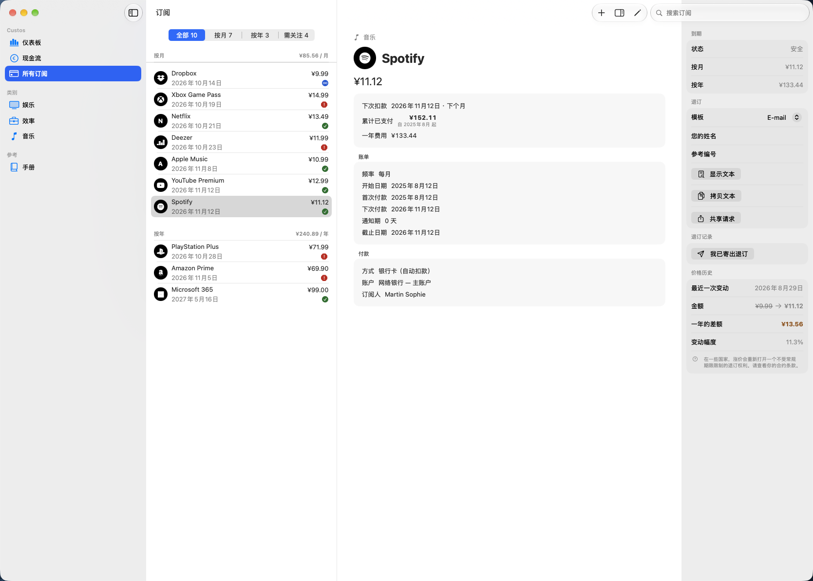Open the 娱乐 category

(x=73, y=105)
